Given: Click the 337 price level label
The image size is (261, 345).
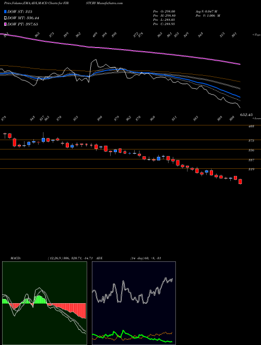Looking at the screenshot, I should [x=252, y=160].
